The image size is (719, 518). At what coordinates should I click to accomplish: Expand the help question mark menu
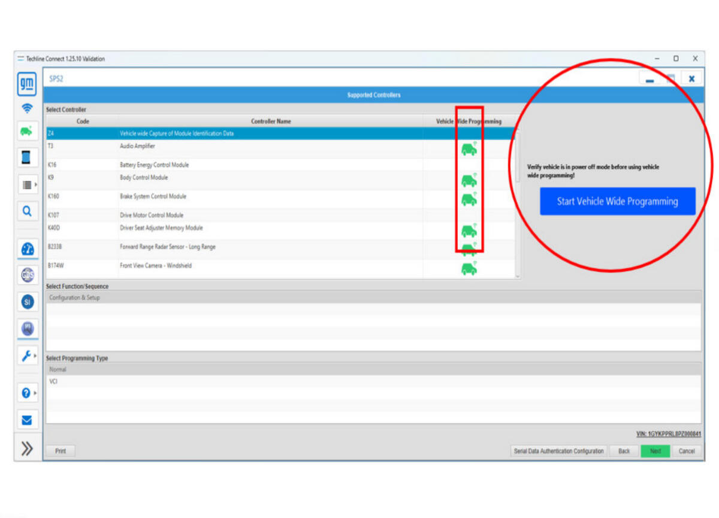point(27,393)
